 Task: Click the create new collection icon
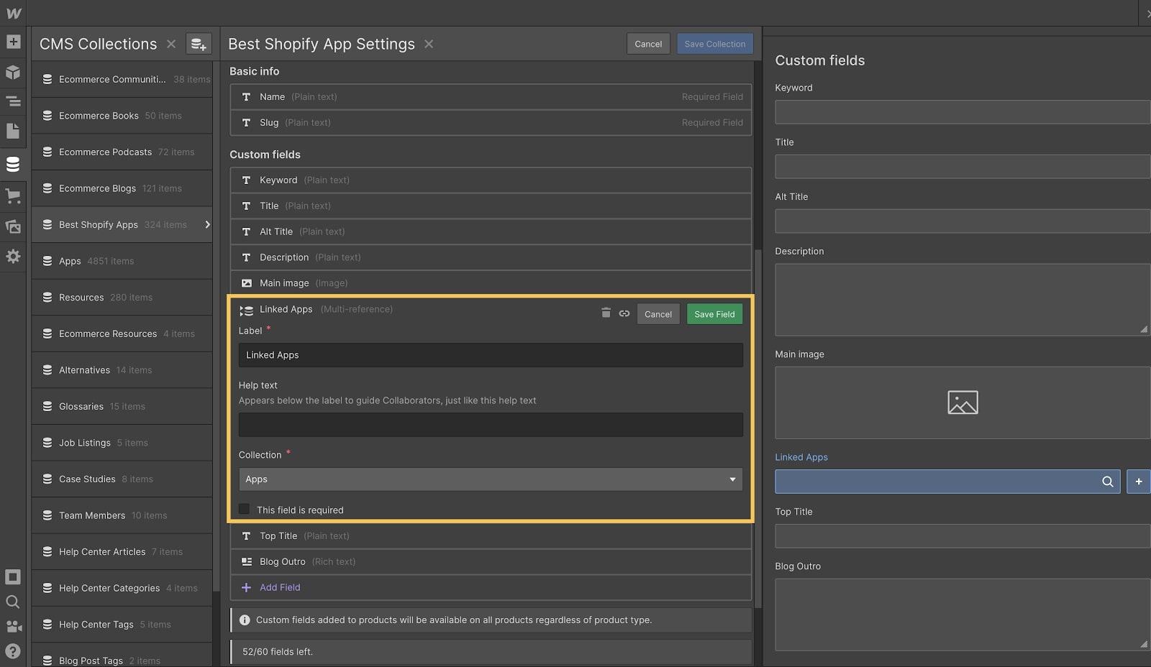(x=199, y=44)
